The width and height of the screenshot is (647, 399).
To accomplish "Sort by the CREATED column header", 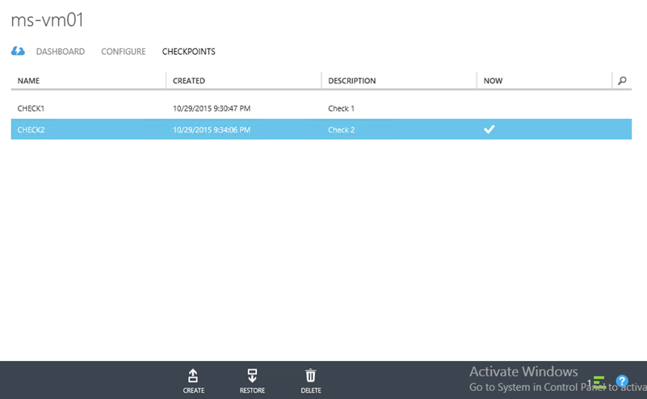I will click(x=188, y=81).
